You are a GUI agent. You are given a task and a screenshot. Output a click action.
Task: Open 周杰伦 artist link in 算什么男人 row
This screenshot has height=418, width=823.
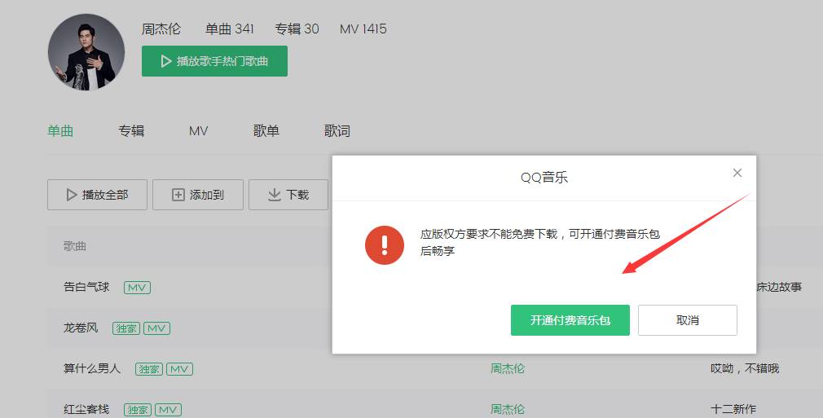pyautogui.click(x=508, y=368)
